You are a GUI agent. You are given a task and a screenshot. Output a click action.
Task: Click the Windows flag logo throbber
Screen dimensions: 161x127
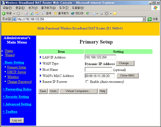tap(156, 8)
